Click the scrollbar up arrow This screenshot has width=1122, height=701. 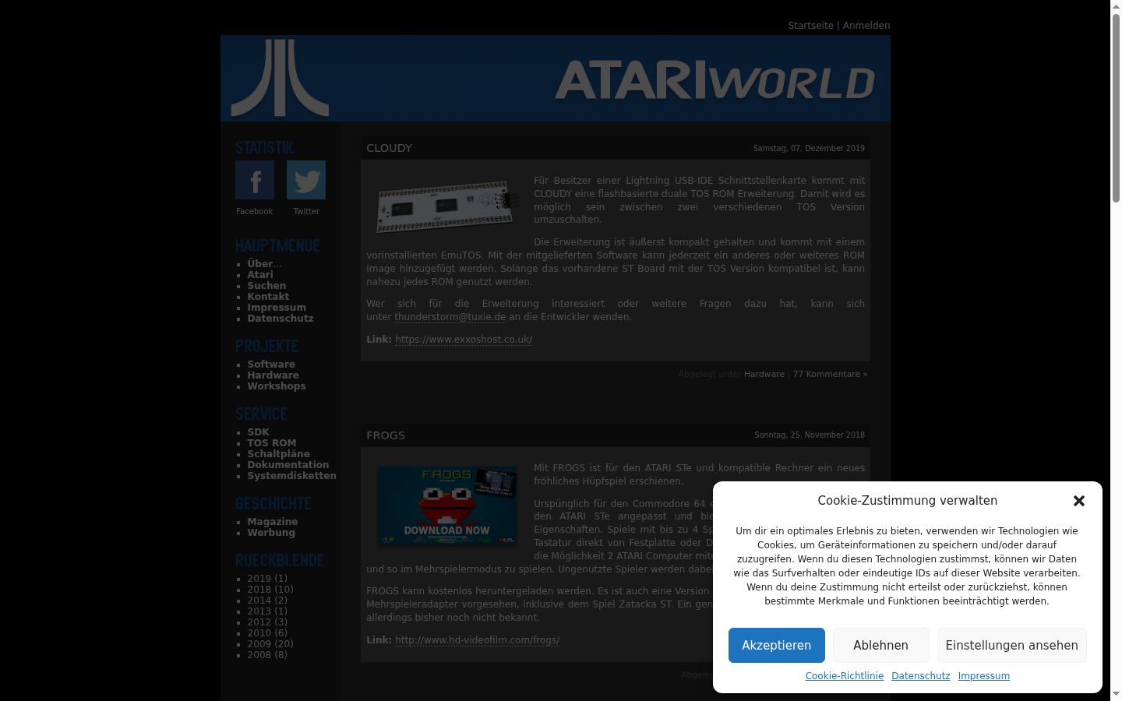pos(1116,6)
